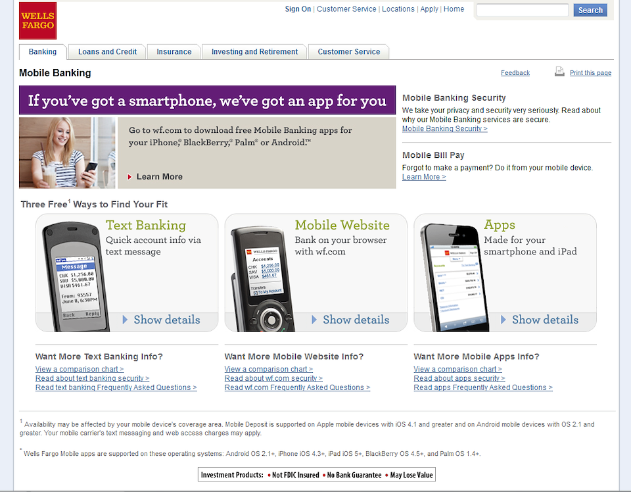Click the Search button
631x492 pixels.
[590, 10]
